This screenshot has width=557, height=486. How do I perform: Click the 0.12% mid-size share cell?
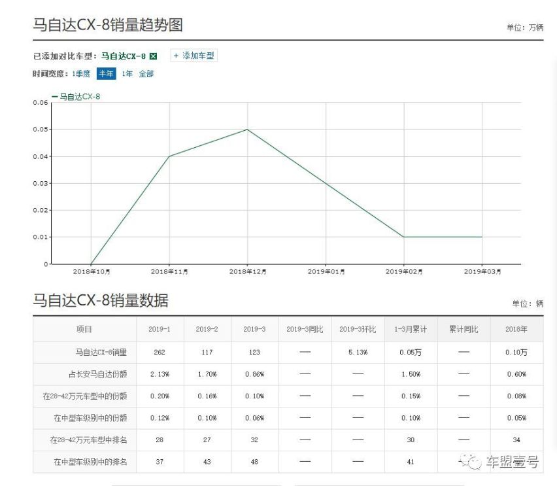click(160, 418)
